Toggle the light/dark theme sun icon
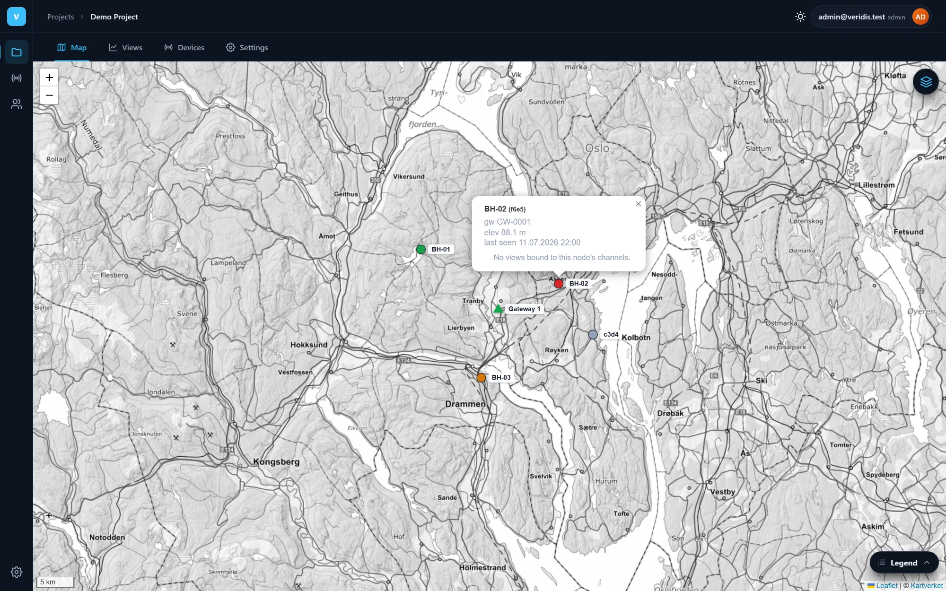This screenshot has height=591, width=946. [800, 17]
